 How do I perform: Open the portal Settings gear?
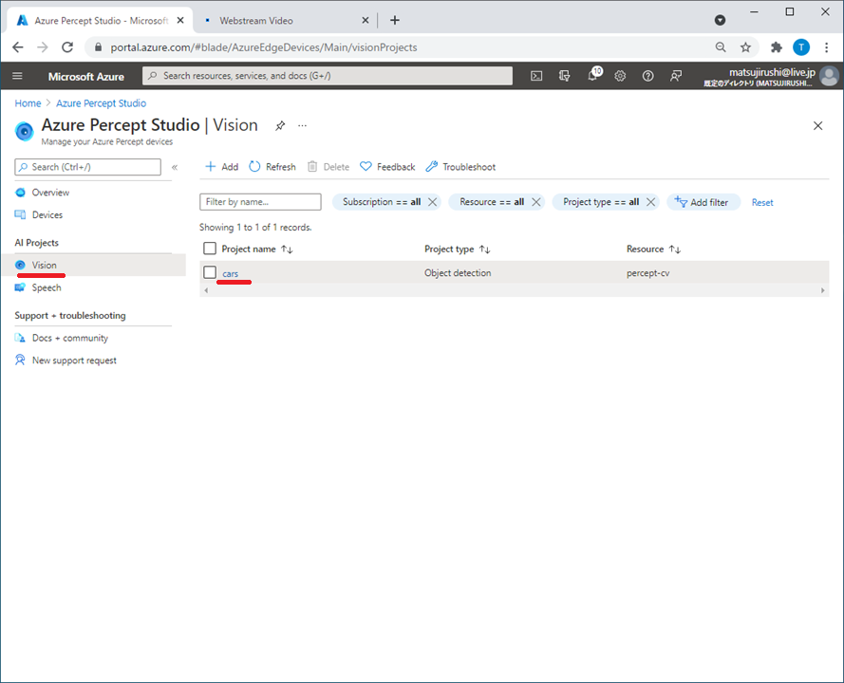coord(620,76)
